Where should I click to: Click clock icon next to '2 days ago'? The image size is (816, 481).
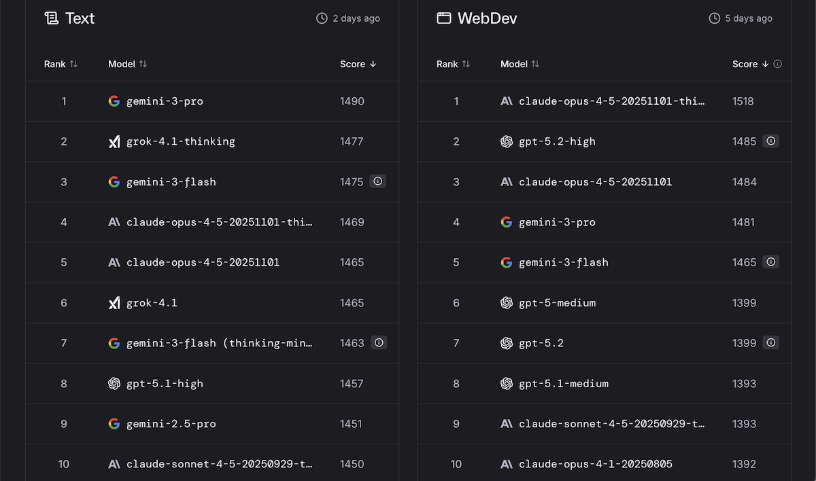[322, 18]
